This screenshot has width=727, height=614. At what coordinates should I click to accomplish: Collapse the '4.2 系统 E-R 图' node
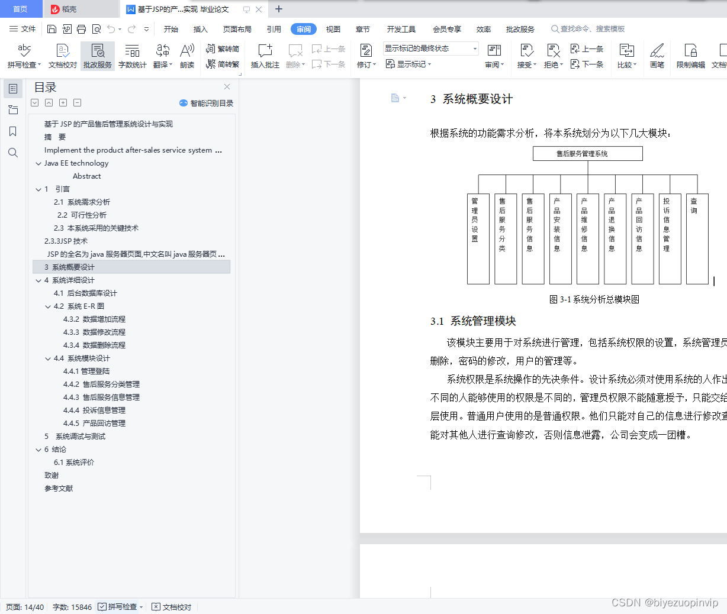pos(48,307)
